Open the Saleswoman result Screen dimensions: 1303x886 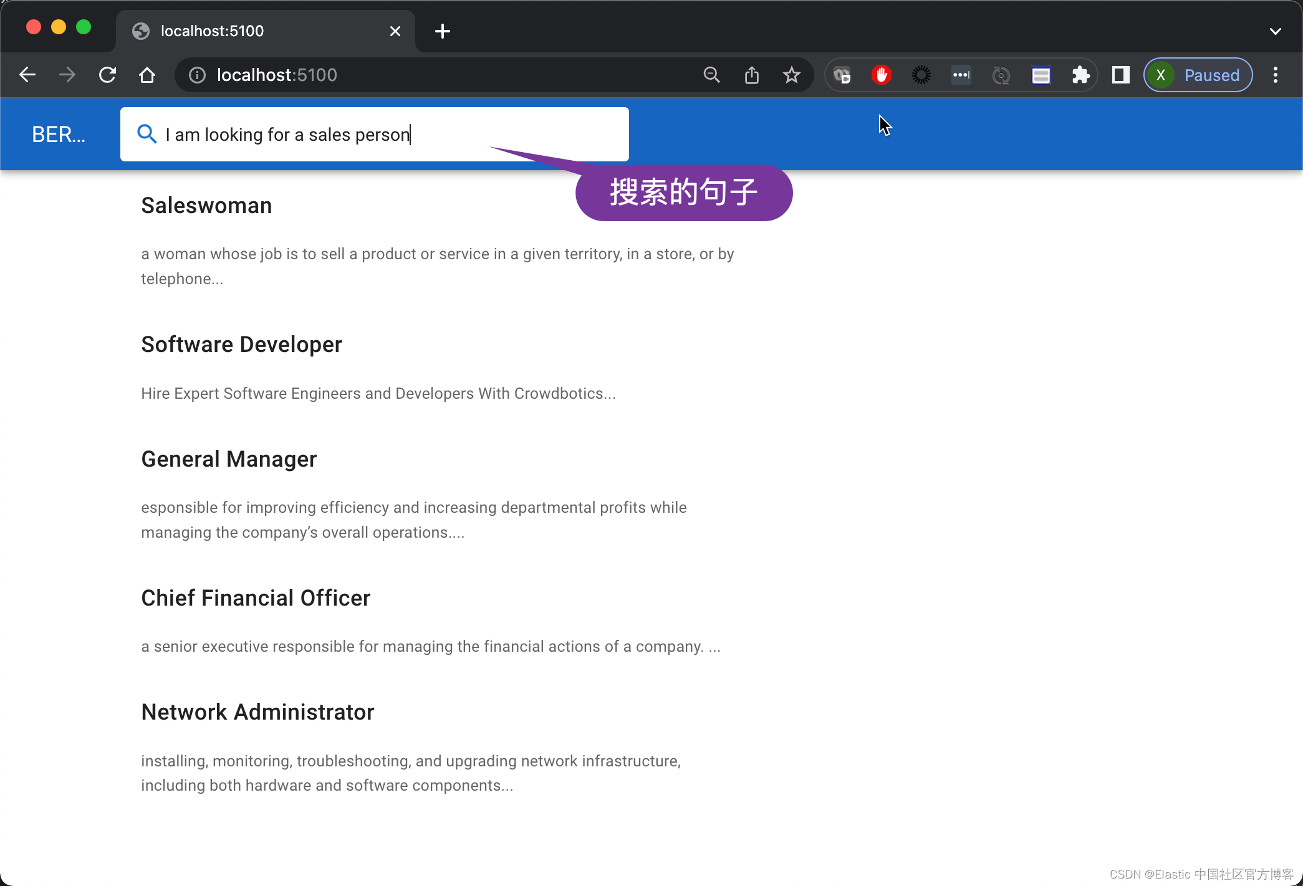[206, 206]
